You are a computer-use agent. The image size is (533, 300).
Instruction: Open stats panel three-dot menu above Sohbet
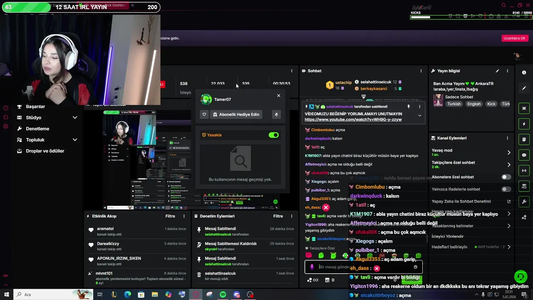(292, 71)
